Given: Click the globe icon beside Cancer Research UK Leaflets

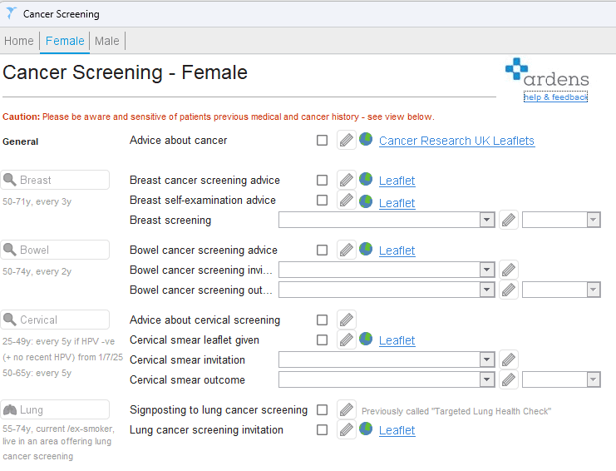Looking at the screenshot, I should point(366,139).
